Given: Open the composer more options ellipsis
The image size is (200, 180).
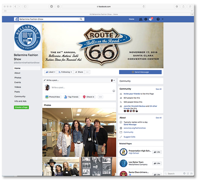Looking at the screenshot, I should [101, 97].
